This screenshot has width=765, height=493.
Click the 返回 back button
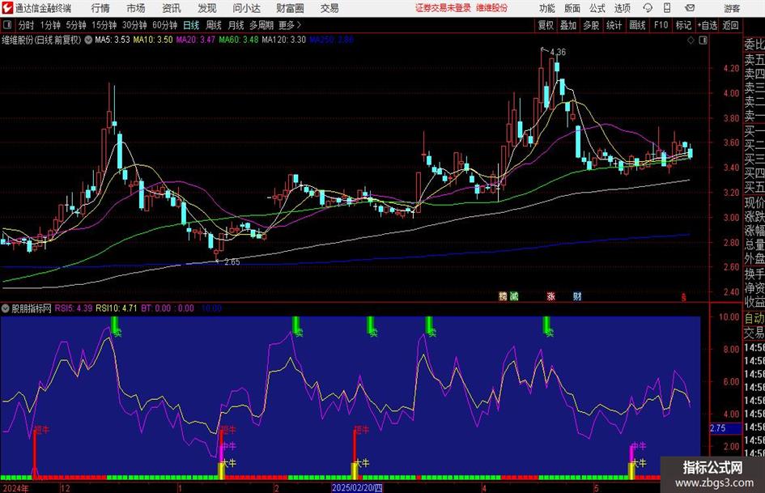730,25
